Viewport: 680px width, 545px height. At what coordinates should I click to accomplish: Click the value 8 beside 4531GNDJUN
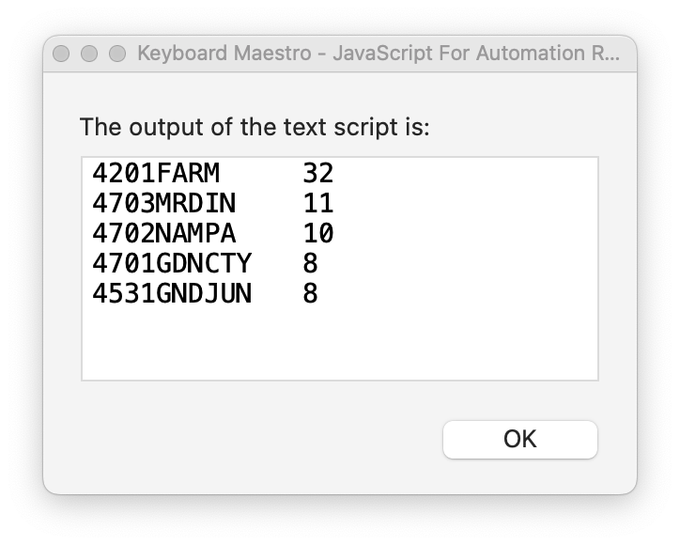click(311, 293)
